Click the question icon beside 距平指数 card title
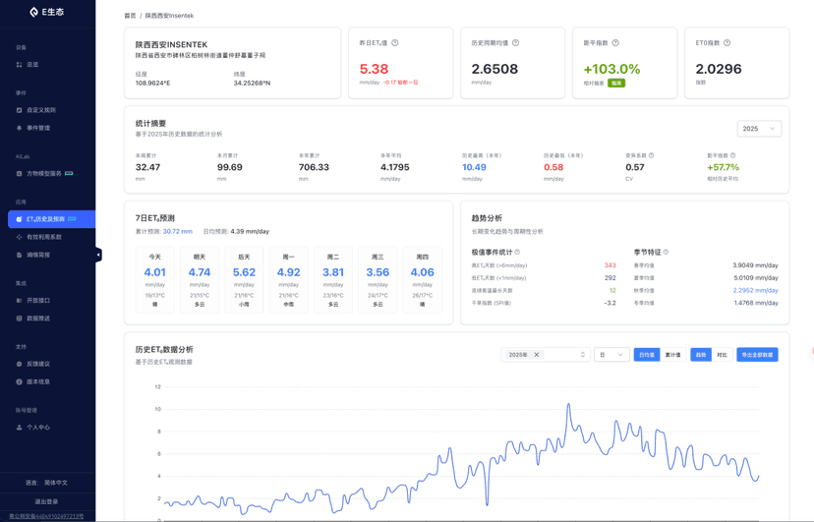814x522 pixels. coord(615,43)
